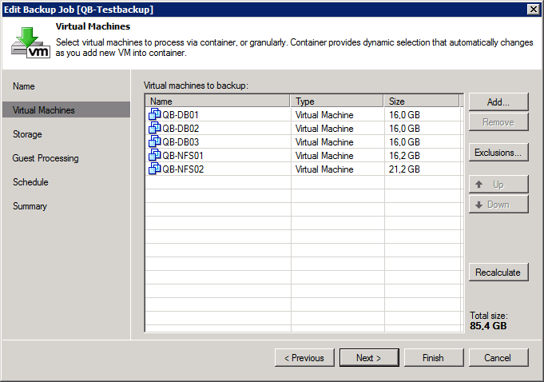
Task: Go back with the < Previous button
Action: coord(304,358)
